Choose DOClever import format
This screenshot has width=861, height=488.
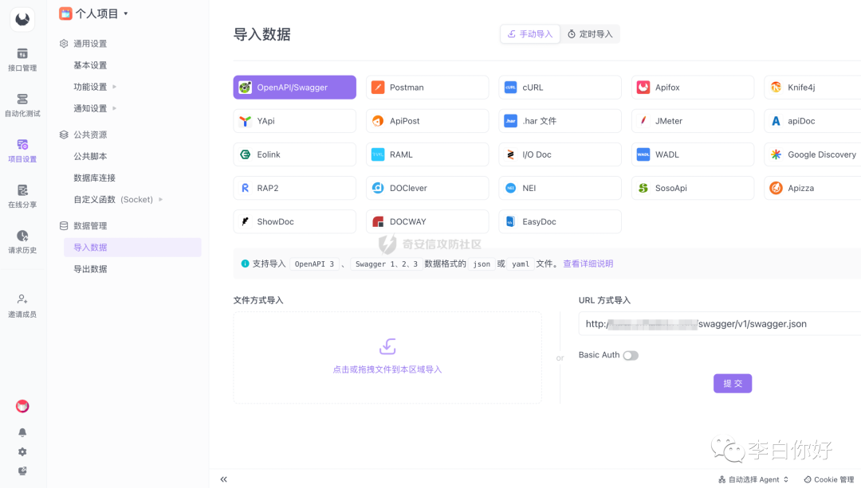[x=427, y=188]
